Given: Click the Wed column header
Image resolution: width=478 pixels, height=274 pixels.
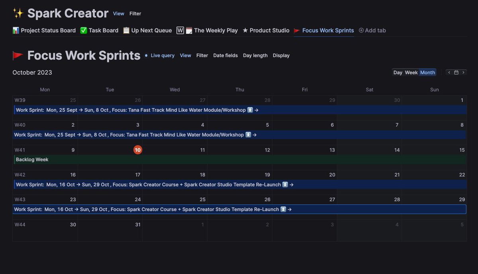Looking at the screenshot, I should 175,89.
